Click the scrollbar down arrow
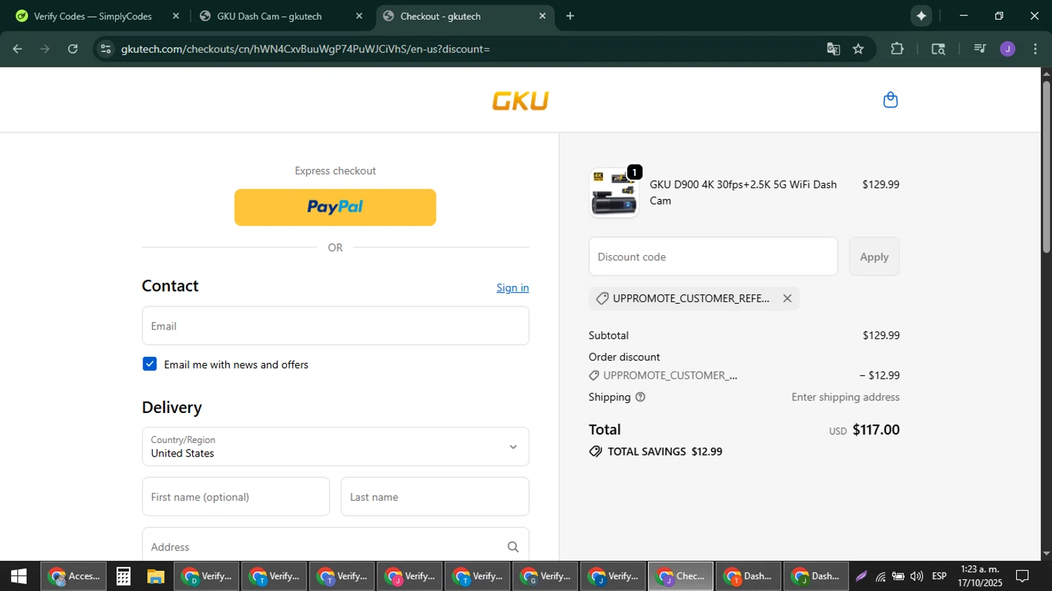The image size is (1052, 591). coord(1046,554)
